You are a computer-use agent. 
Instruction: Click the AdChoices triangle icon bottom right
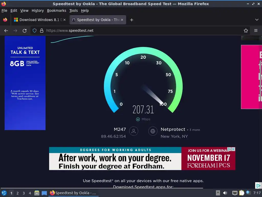[x=258, y=185]
